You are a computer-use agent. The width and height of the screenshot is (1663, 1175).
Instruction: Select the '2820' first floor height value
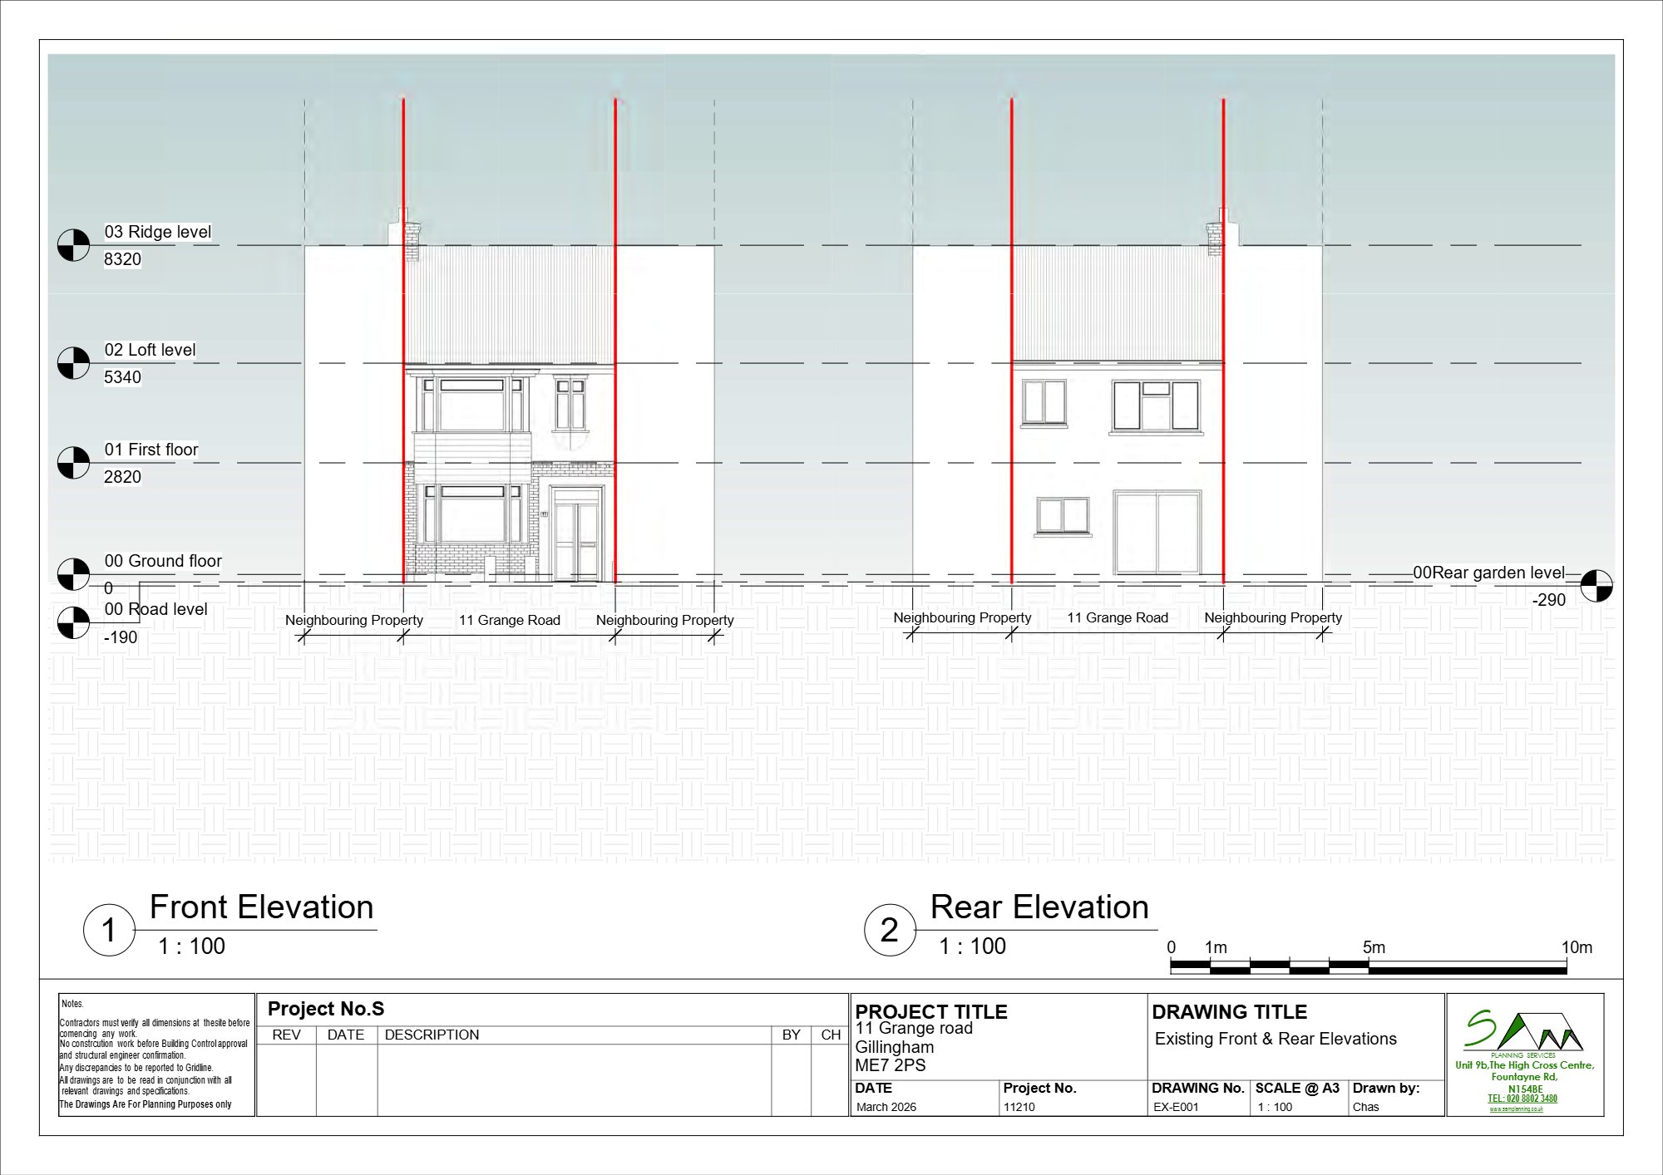pos(122,477)
